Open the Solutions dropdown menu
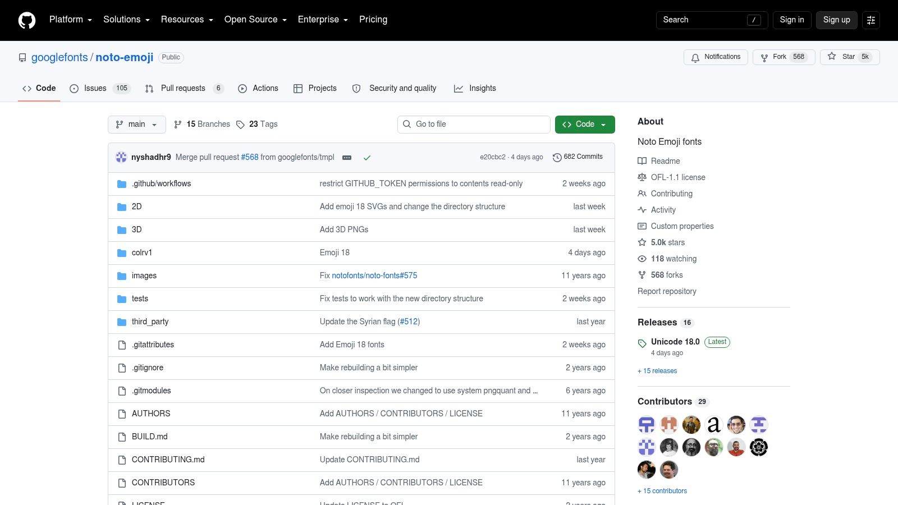Image resolution: width=898 pixels, height=505 pixels. [x=127, y=20]
